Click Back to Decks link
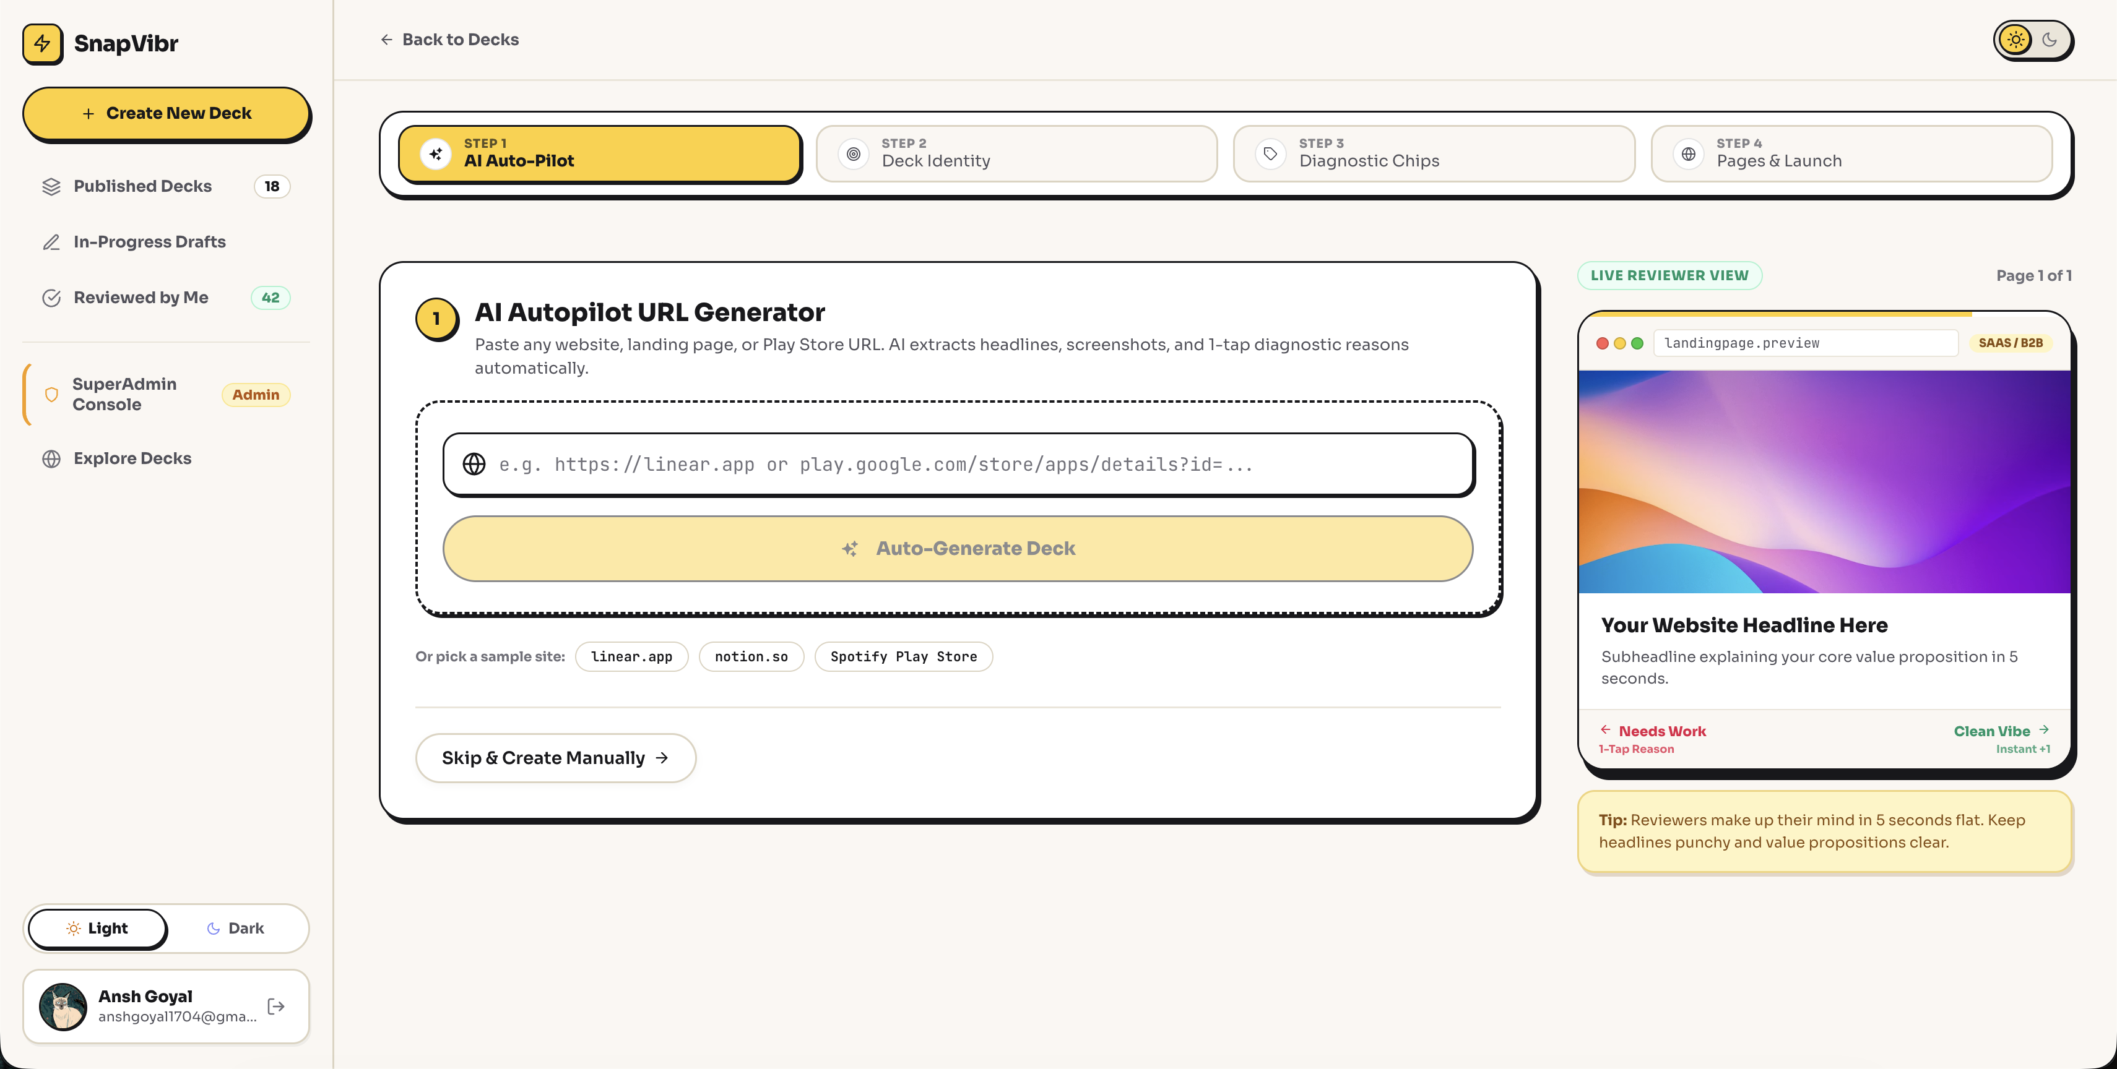 click(x=449, y=40)
